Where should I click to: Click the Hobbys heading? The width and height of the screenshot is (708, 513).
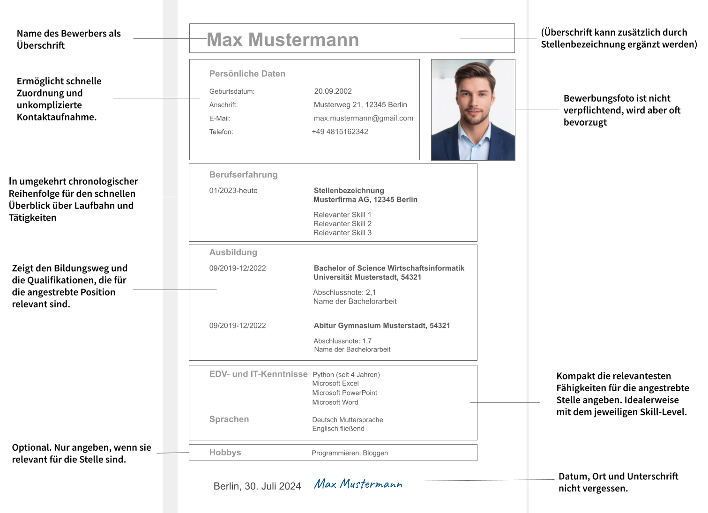click(x=225, y=453)
